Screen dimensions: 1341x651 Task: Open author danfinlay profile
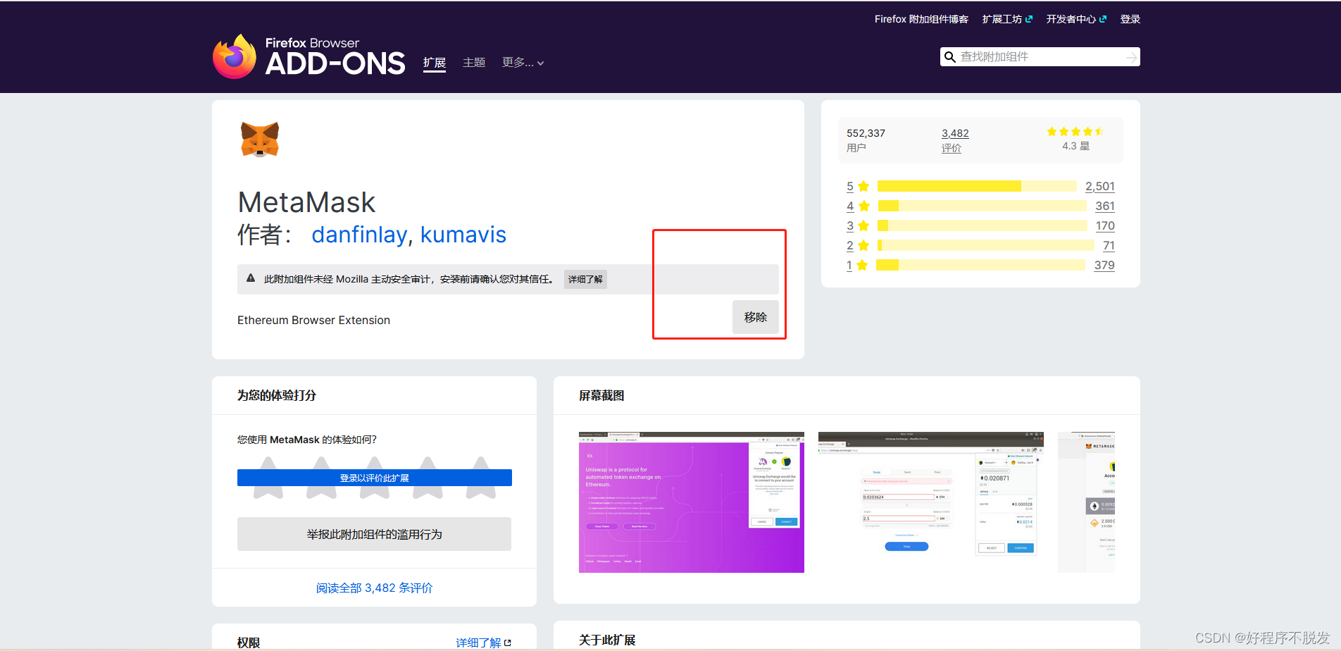coord(359,235)
